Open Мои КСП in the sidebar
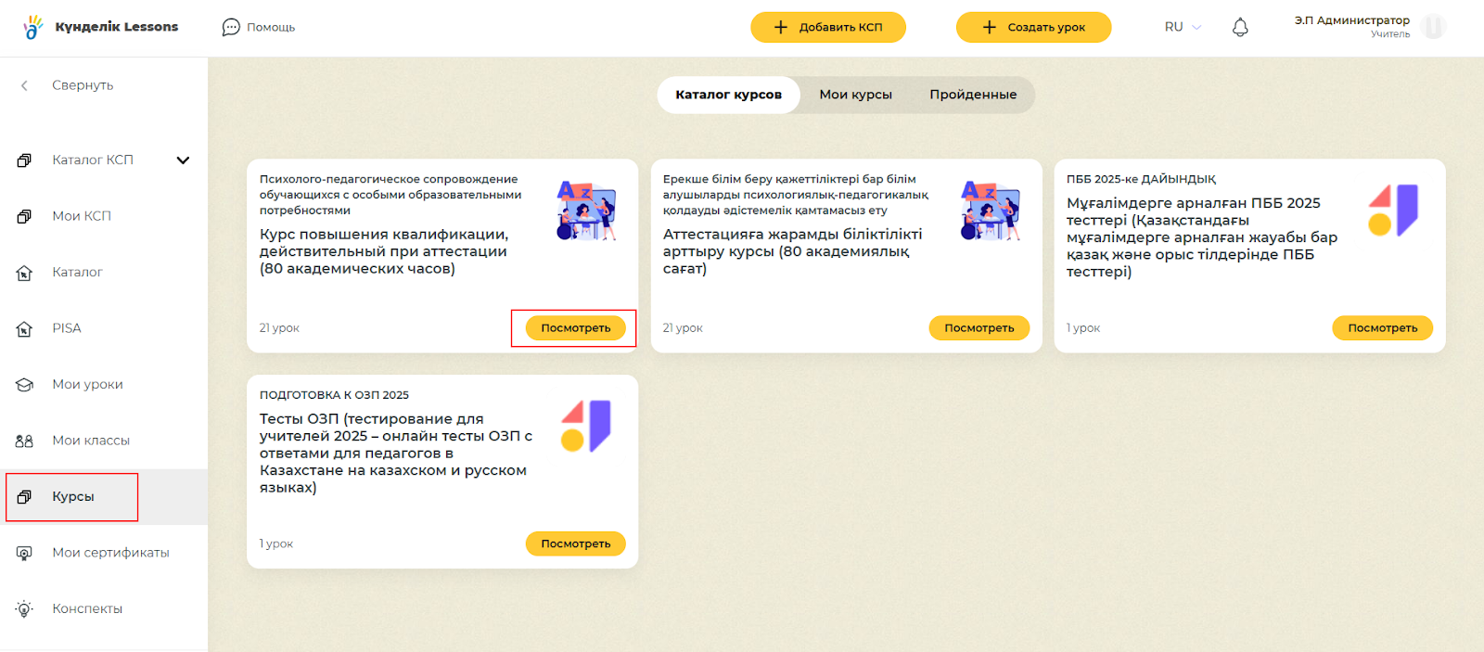1484x652 pixels. point(82,216)
